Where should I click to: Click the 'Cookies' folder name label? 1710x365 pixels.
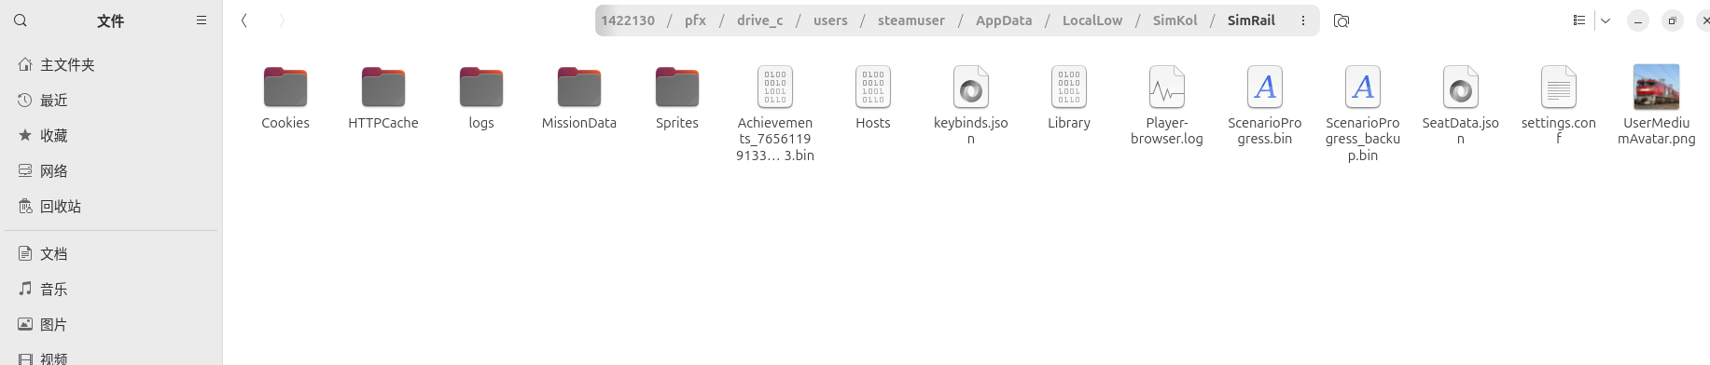point(285,123)
